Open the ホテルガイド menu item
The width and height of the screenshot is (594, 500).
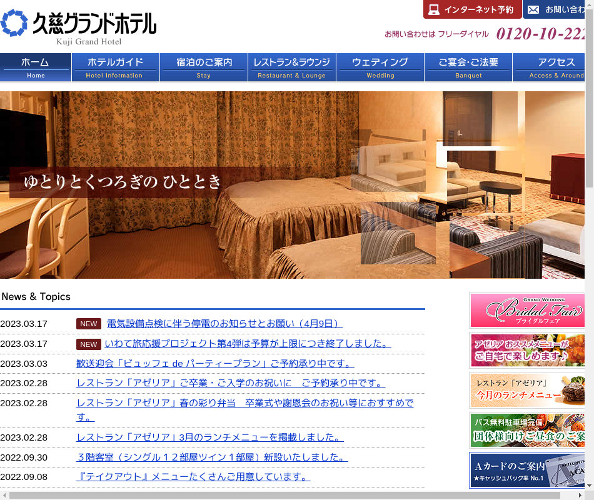115,67
